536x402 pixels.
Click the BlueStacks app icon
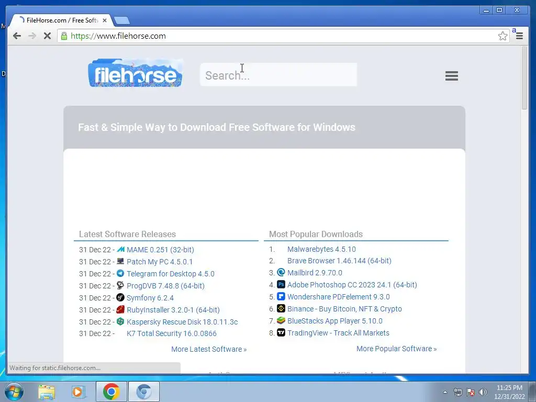coord(281,320)
